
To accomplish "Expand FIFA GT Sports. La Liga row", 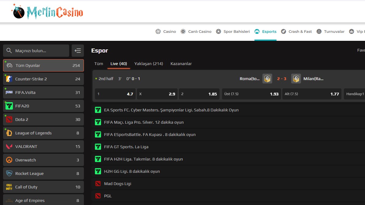I will tap(126, 147).
